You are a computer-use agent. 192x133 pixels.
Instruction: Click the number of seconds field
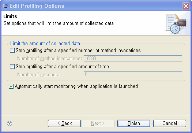(x=133, y=75)
